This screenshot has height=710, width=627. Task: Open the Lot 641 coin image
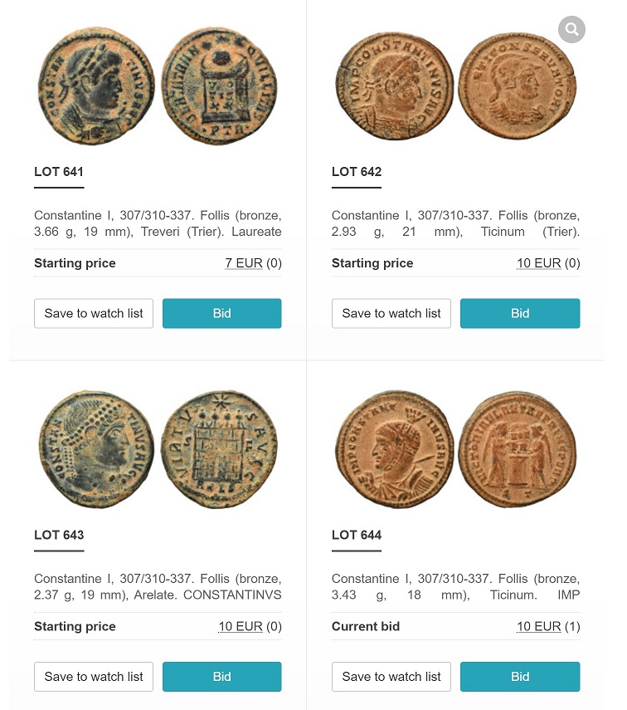(158, 86)
